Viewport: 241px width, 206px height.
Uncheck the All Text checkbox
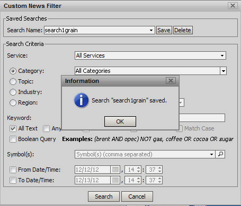click(13, 128)
